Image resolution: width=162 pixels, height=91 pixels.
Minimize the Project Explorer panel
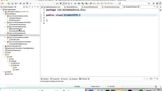click(x=35, y=7)
